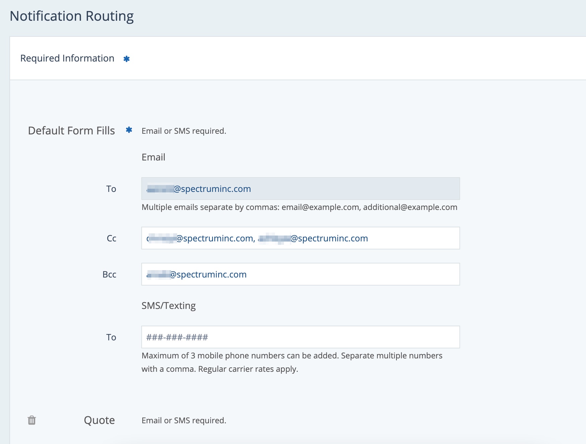Screen dimensions: 586x444
Task: Click the Cc field label
Action: [x=112, y=238]
